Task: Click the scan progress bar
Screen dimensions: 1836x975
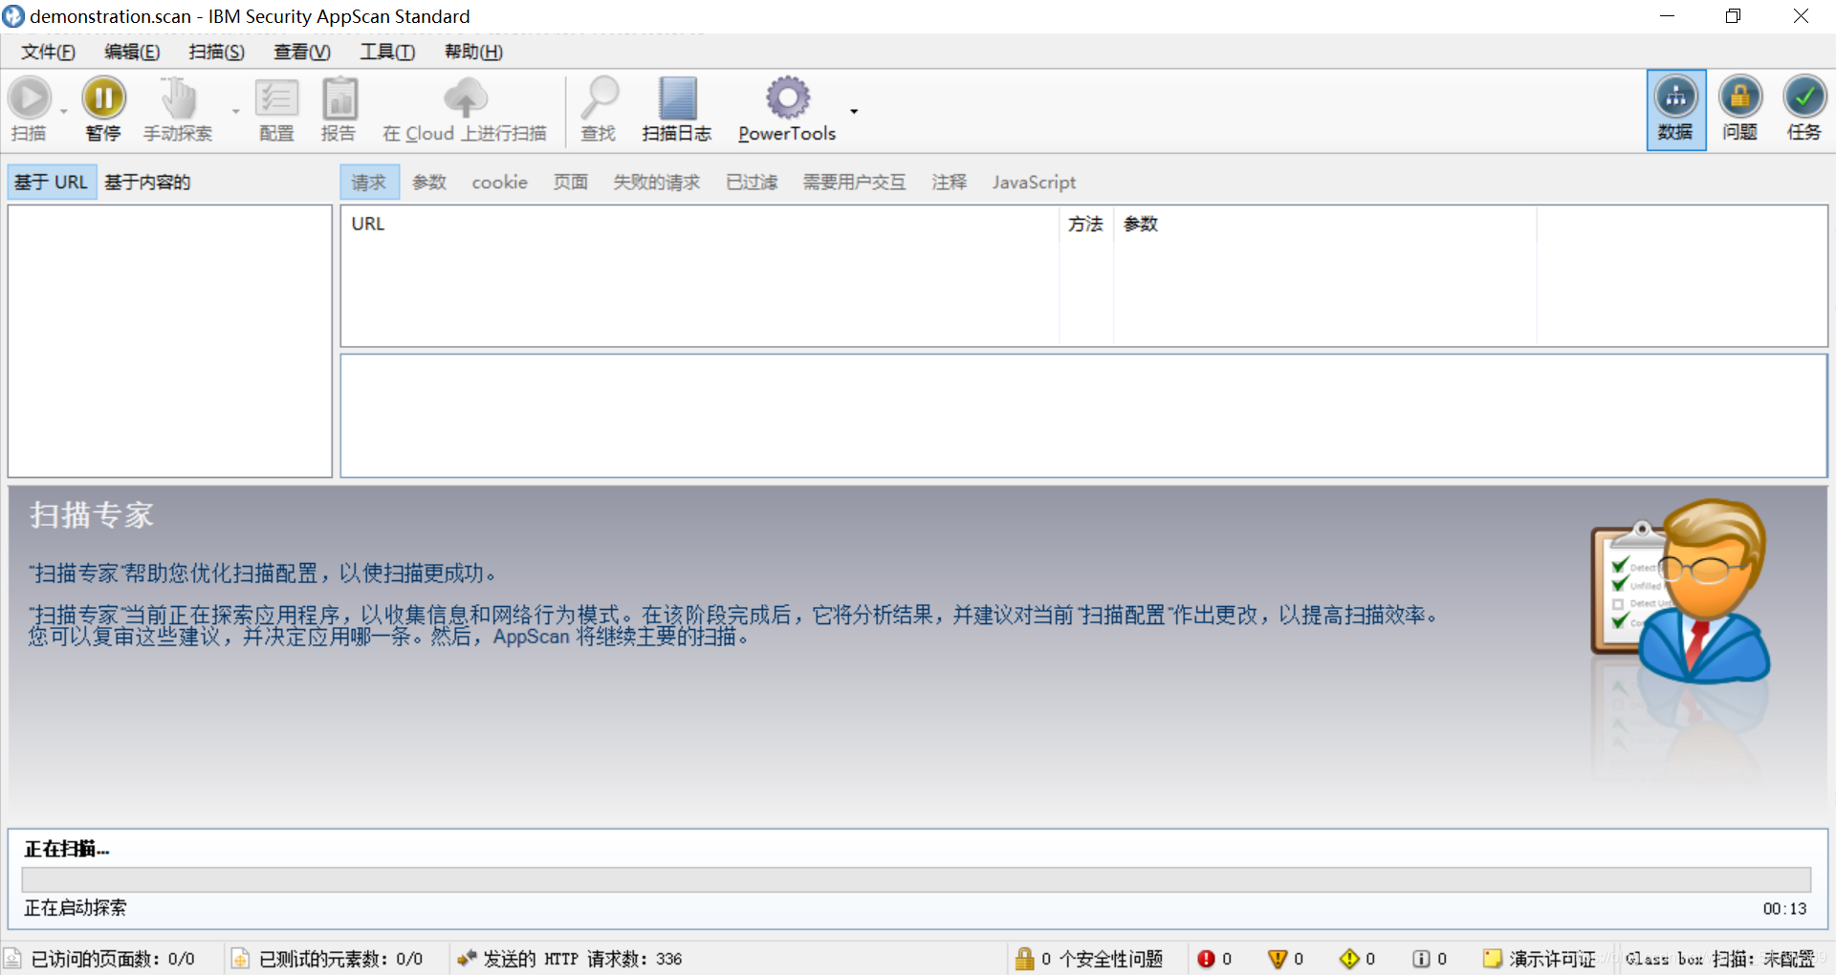Action: 916,879
